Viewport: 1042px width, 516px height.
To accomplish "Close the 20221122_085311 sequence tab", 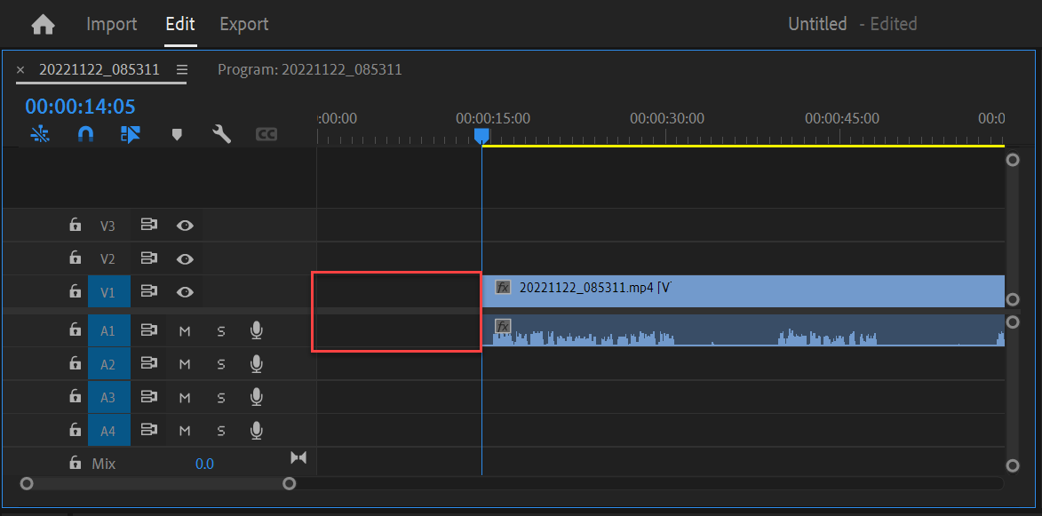I will point(20,70).
